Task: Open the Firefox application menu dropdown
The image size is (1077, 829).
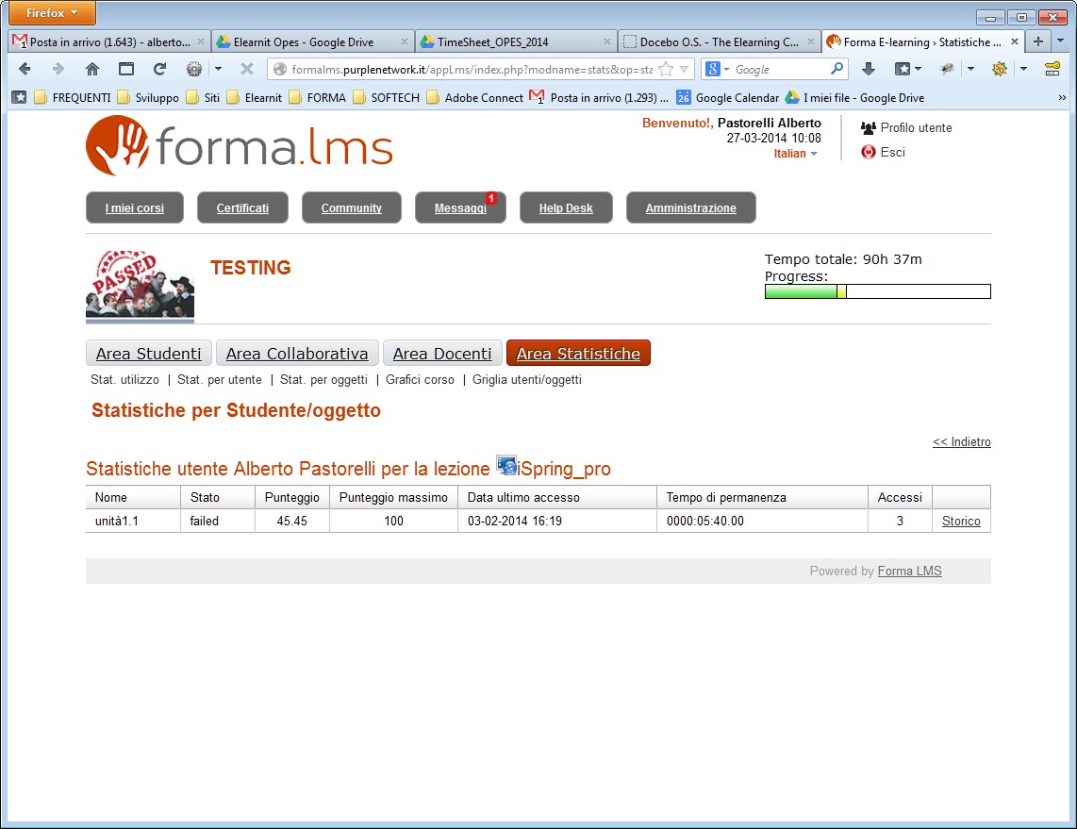Action: tap(52, 13)
